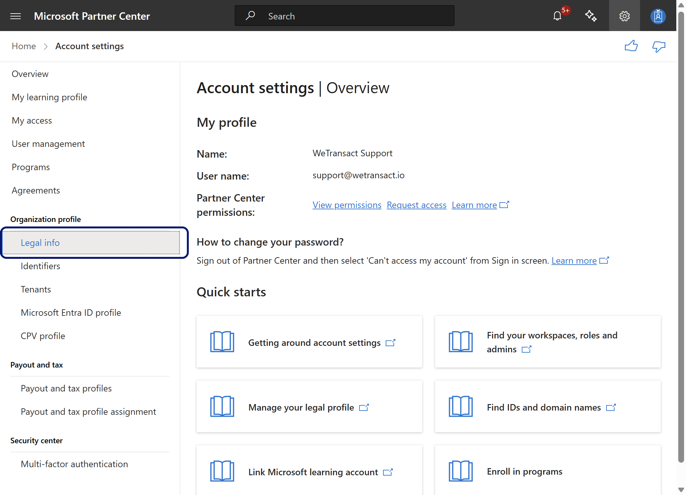Go to Home breadcrumb
Image resolution: width=686 pixels, height=495 pixels.
click(x=24, y=46)
